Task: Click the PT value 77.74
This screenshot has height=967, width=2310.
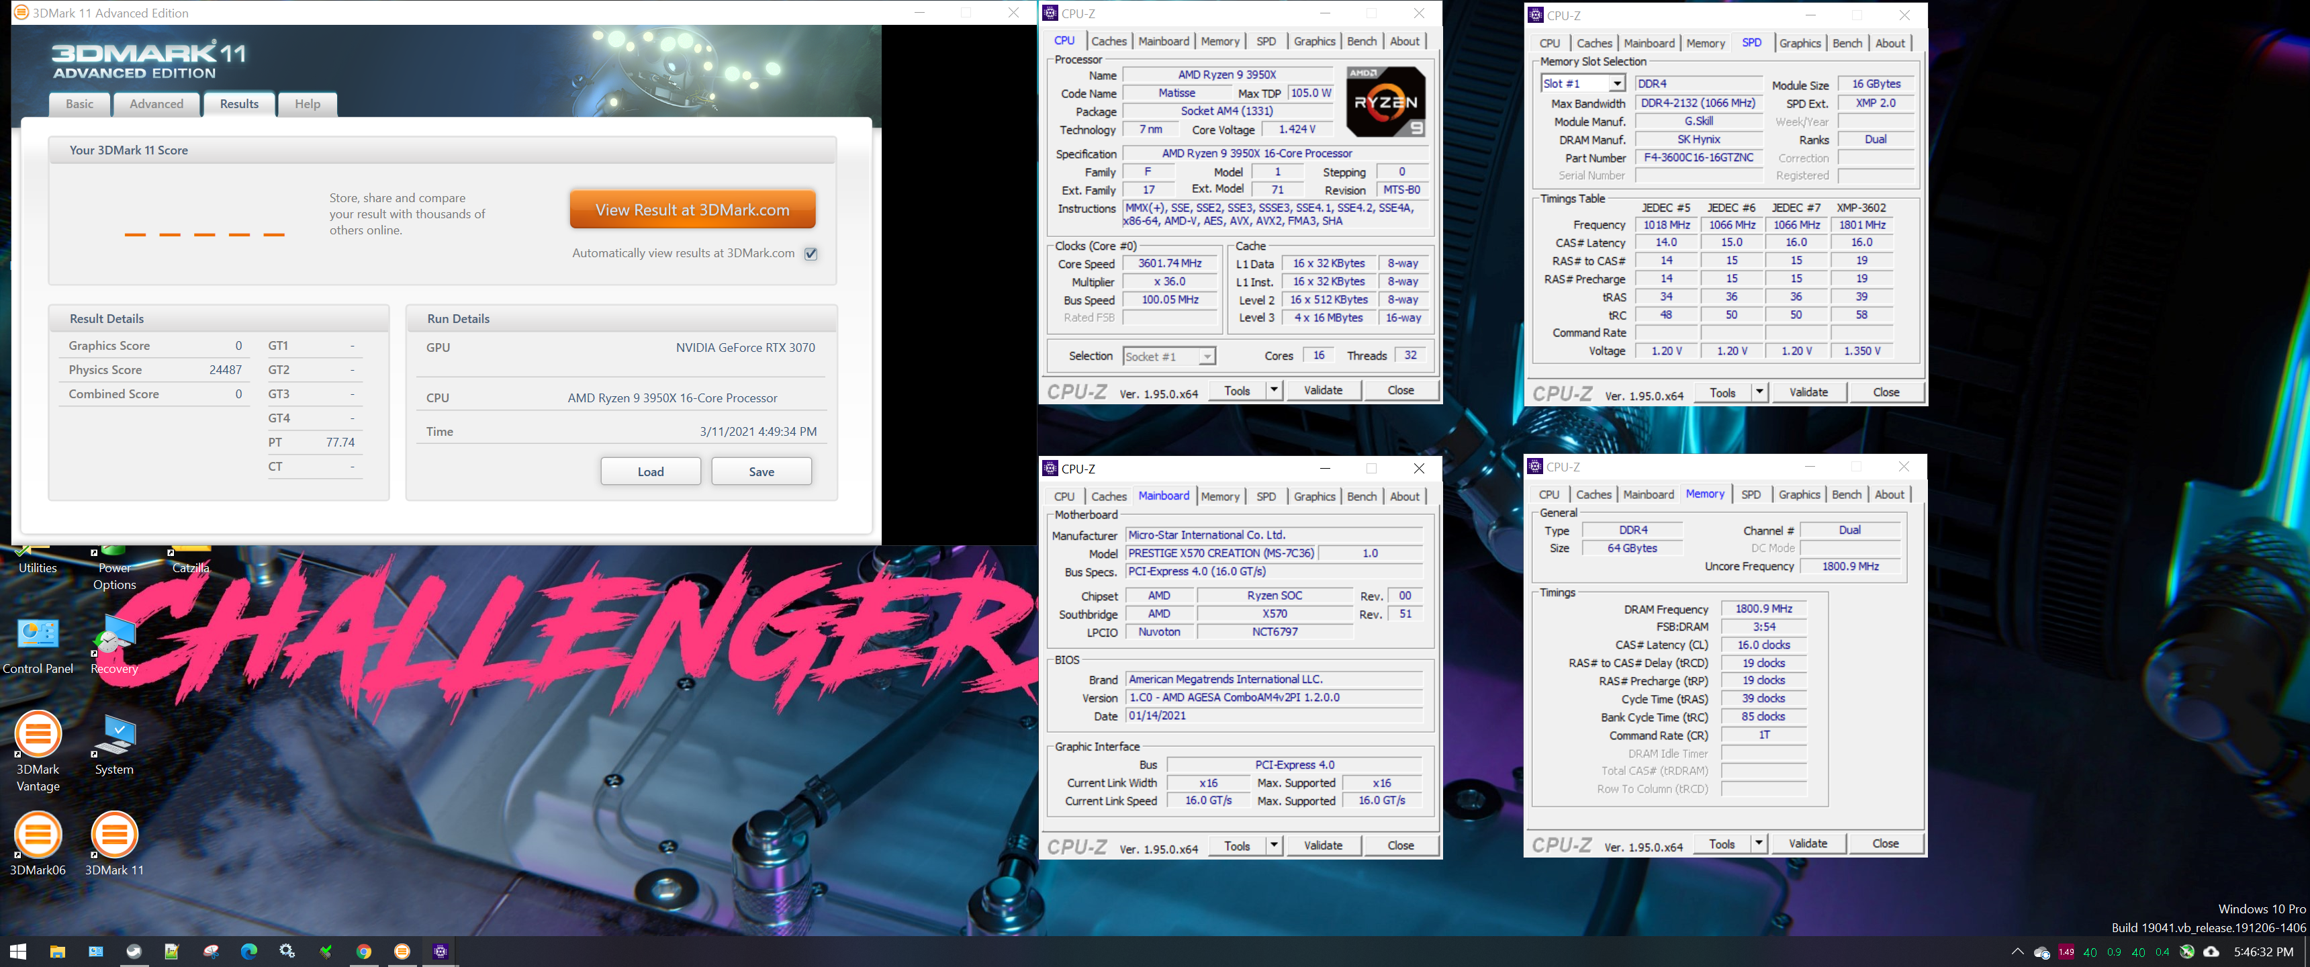Action: pyautogui.click(x=340, y=443)
